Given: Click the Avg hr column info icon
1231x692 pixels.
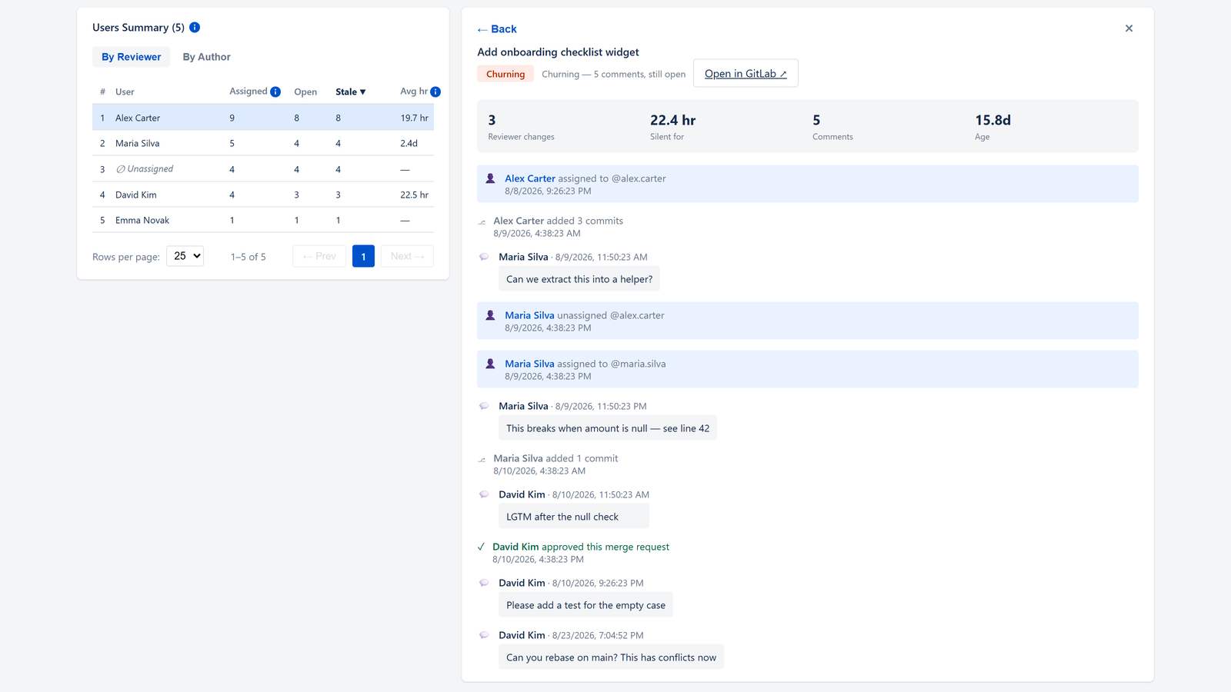Looking at the screenshot, I should (435, 91).
